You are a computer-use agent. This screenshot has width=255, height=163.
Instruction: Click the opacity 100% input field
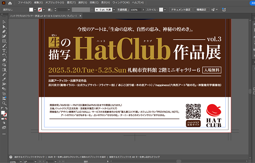click(x=134, y=9)
